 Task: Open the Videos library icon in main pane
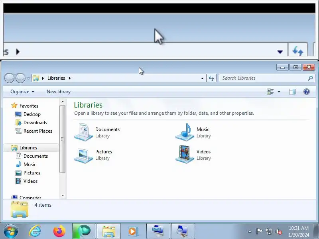pos(185,155)
